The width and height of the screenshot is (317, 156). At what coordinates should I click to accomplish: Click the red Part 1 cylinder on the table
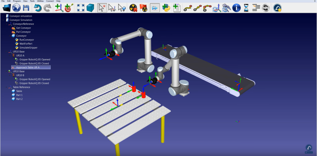[x=134, y=89]
